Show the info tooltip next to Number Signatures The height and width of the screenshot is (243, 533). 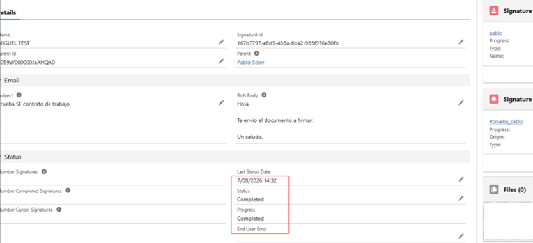point(44,171)
